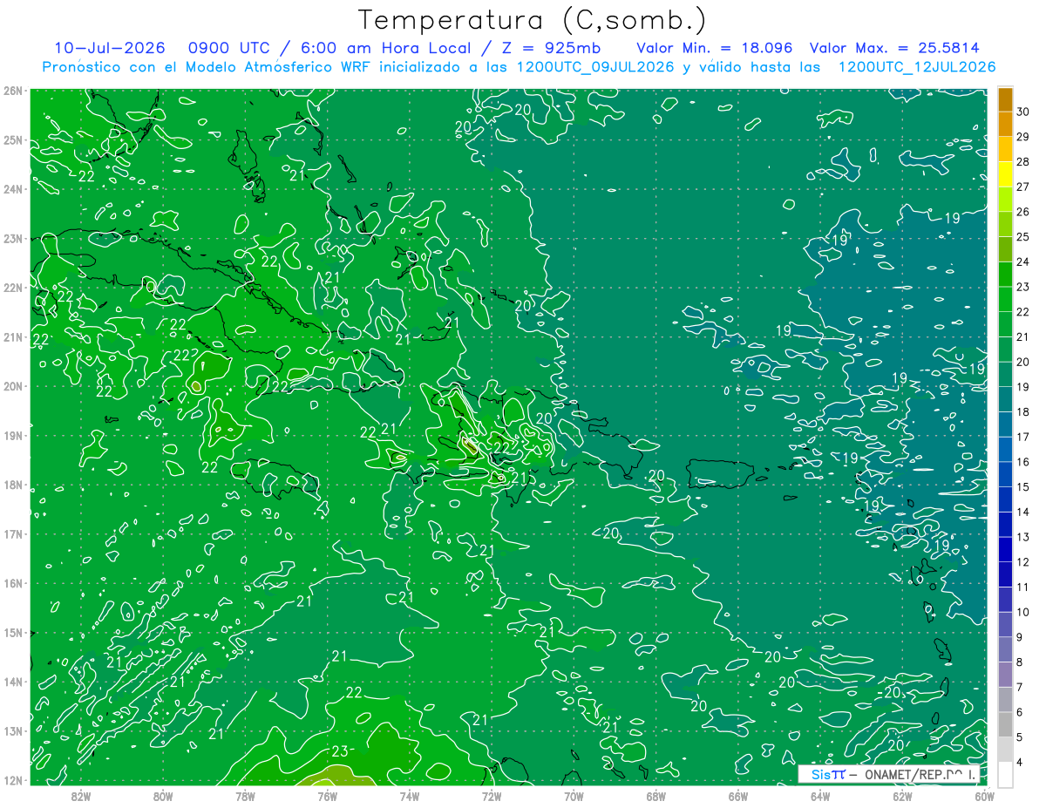Click the '30' label on the color scale
Screen dimensions: 1046x808
pyautogui.click(x=1022, y=112)
